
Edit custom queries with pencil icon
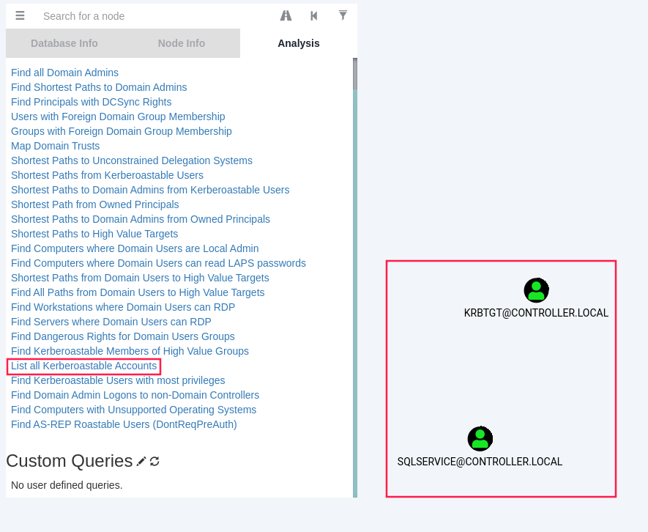(141, 461)
